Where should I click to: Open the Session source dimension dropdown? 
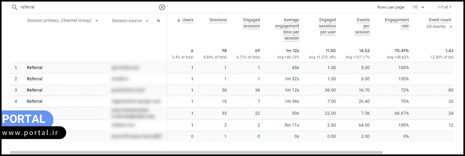click(x=147, y=21)
